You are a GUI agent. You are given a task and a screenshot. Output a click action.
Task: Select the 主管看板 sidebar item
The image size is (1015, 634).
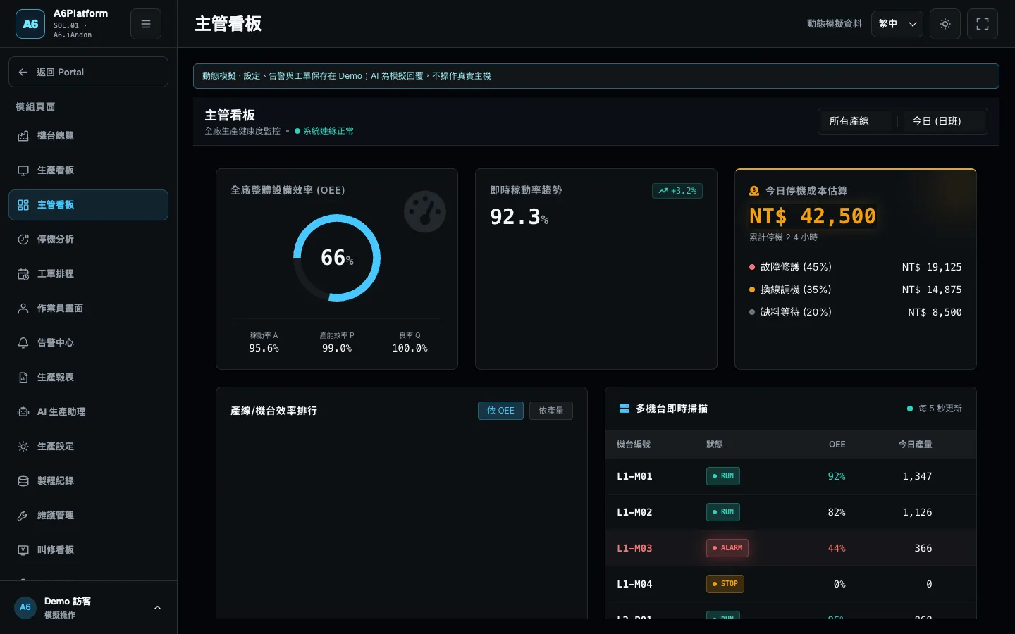tap(88, 205)
